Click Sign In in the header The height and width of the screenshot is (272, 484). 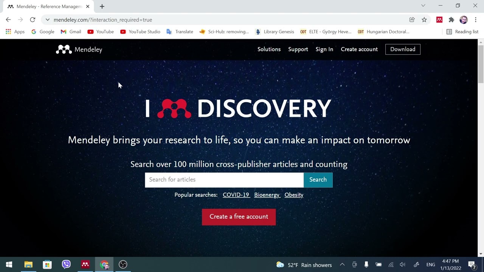[x=324, y=49]
